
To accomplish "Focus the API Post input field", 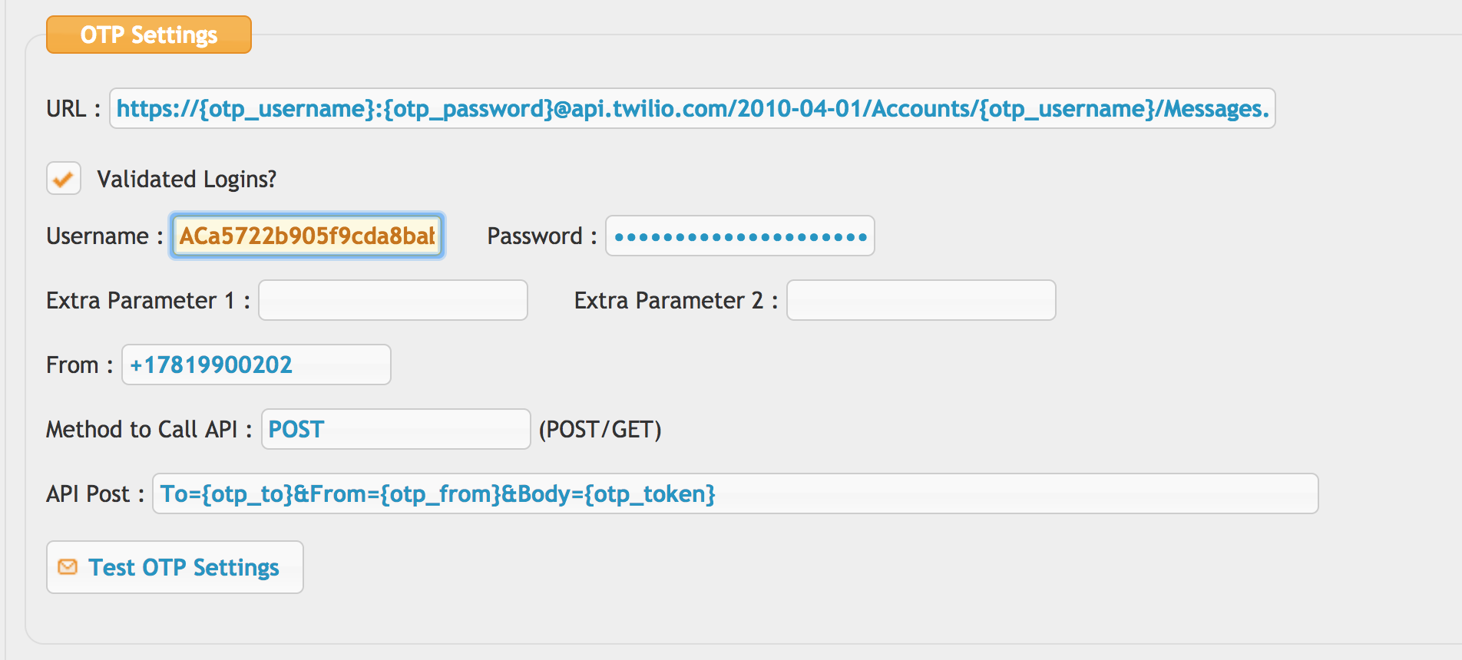I will point(736,493).
